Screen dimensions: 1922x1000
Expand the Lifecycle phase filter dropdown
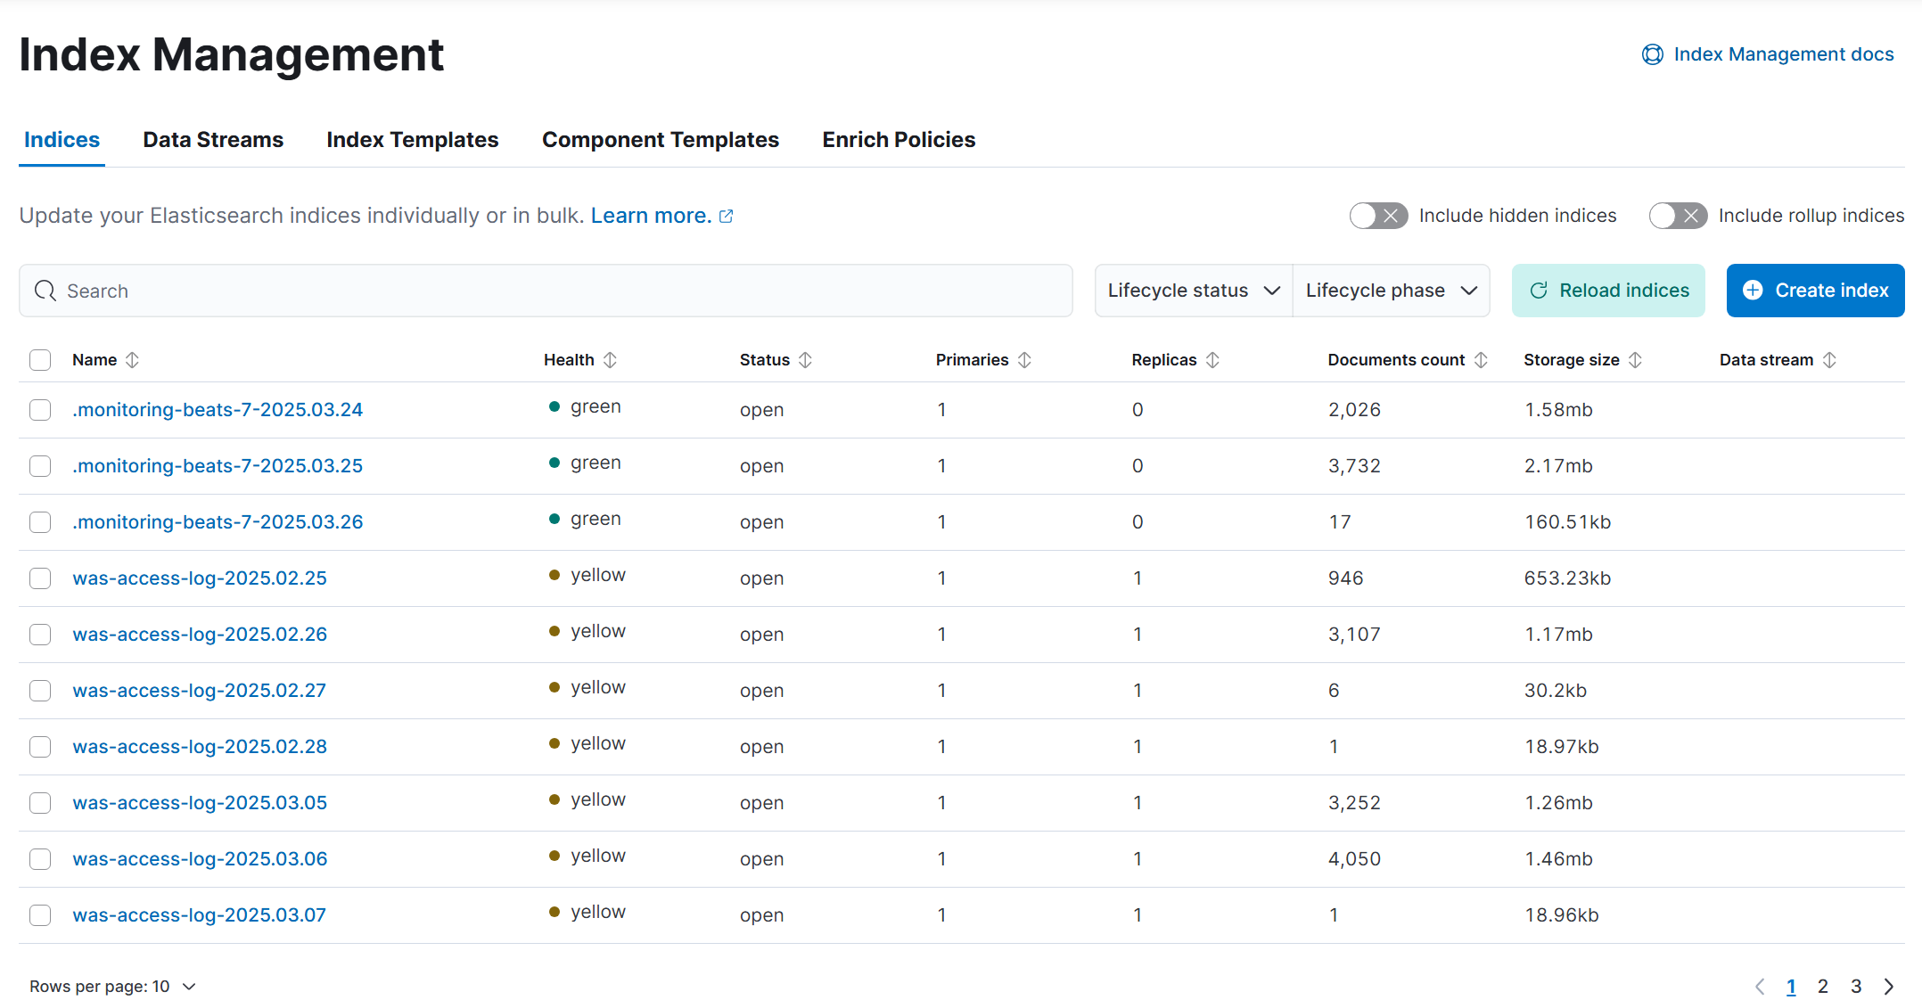pyautogui.click(x=1391, y=291)
